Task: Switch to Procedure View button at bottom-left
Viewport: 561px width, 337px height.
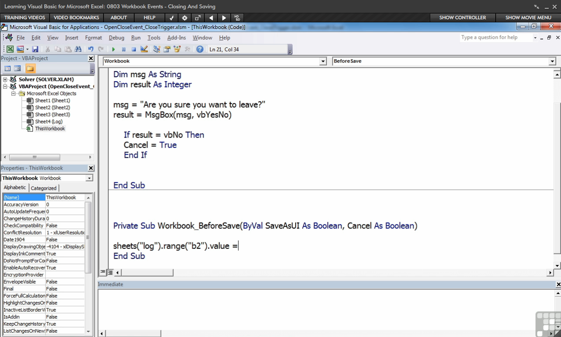Action: (x=103, y=273)
